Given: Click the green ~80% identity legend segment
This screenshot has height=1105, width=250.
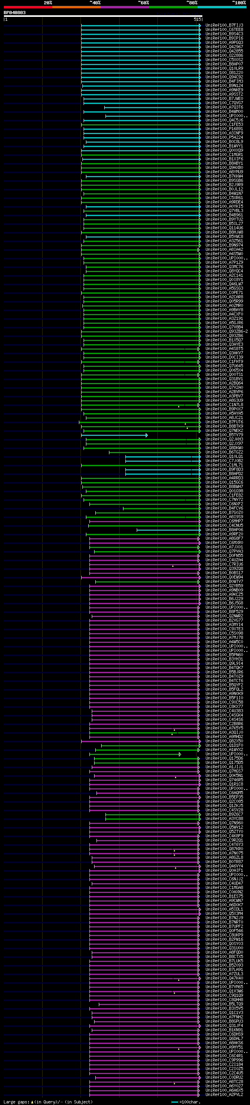Looking at the screenshot, I should 173,7.
